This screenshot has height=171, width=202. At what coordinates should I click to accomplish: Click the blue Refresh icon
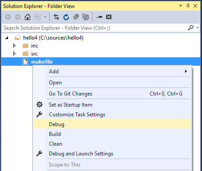point(66,17)
